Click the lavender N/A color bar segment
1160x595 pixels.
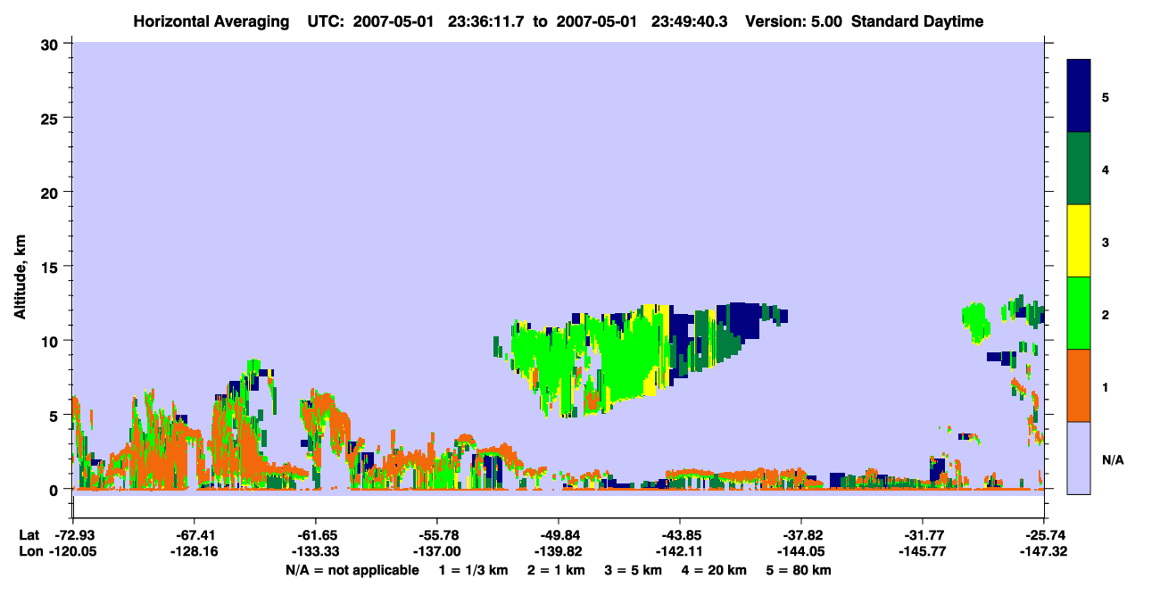pyautogui.click(x=1079, y=458)
